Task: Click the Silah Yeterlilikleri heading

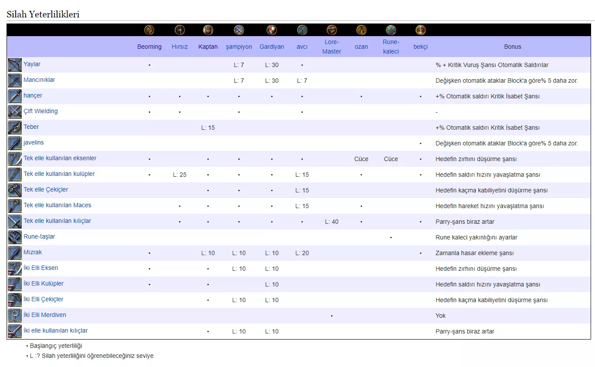Action: (43, 14)
